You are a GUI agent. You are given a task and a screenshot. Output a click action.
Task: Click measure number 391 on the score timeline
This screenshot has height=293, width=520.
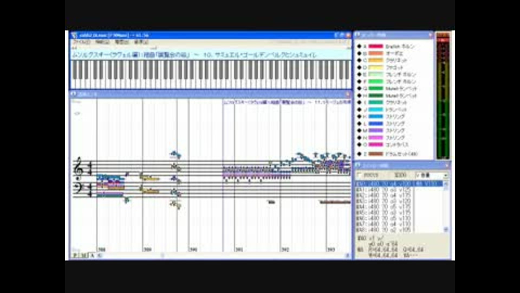(239, 249)
